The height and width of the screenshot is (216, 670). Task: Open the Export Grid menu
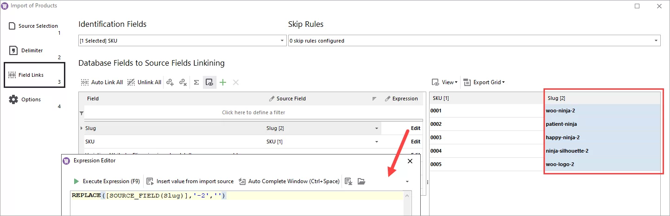pos(484,82)
